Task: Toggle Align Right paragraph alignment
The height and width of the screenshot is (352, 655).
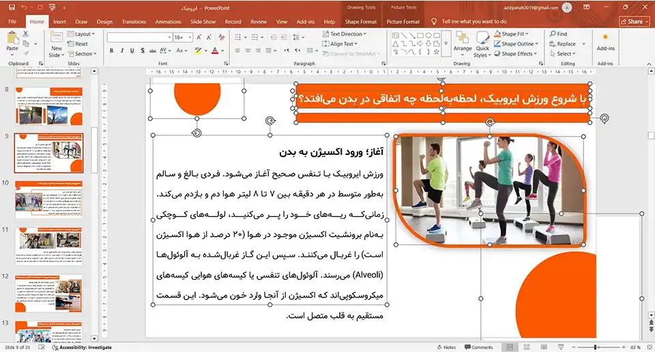Action: click(259, 50)
